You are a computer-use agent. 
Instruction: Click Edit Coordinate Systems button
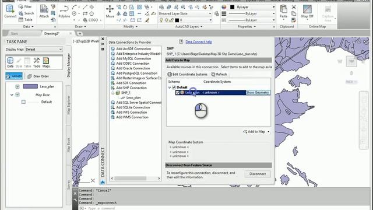coord(187,74)
